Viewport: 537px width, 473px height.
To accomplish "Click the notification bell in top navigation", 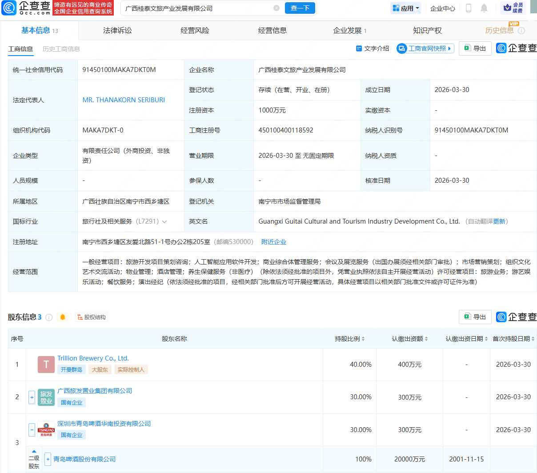I will point(484,8).
